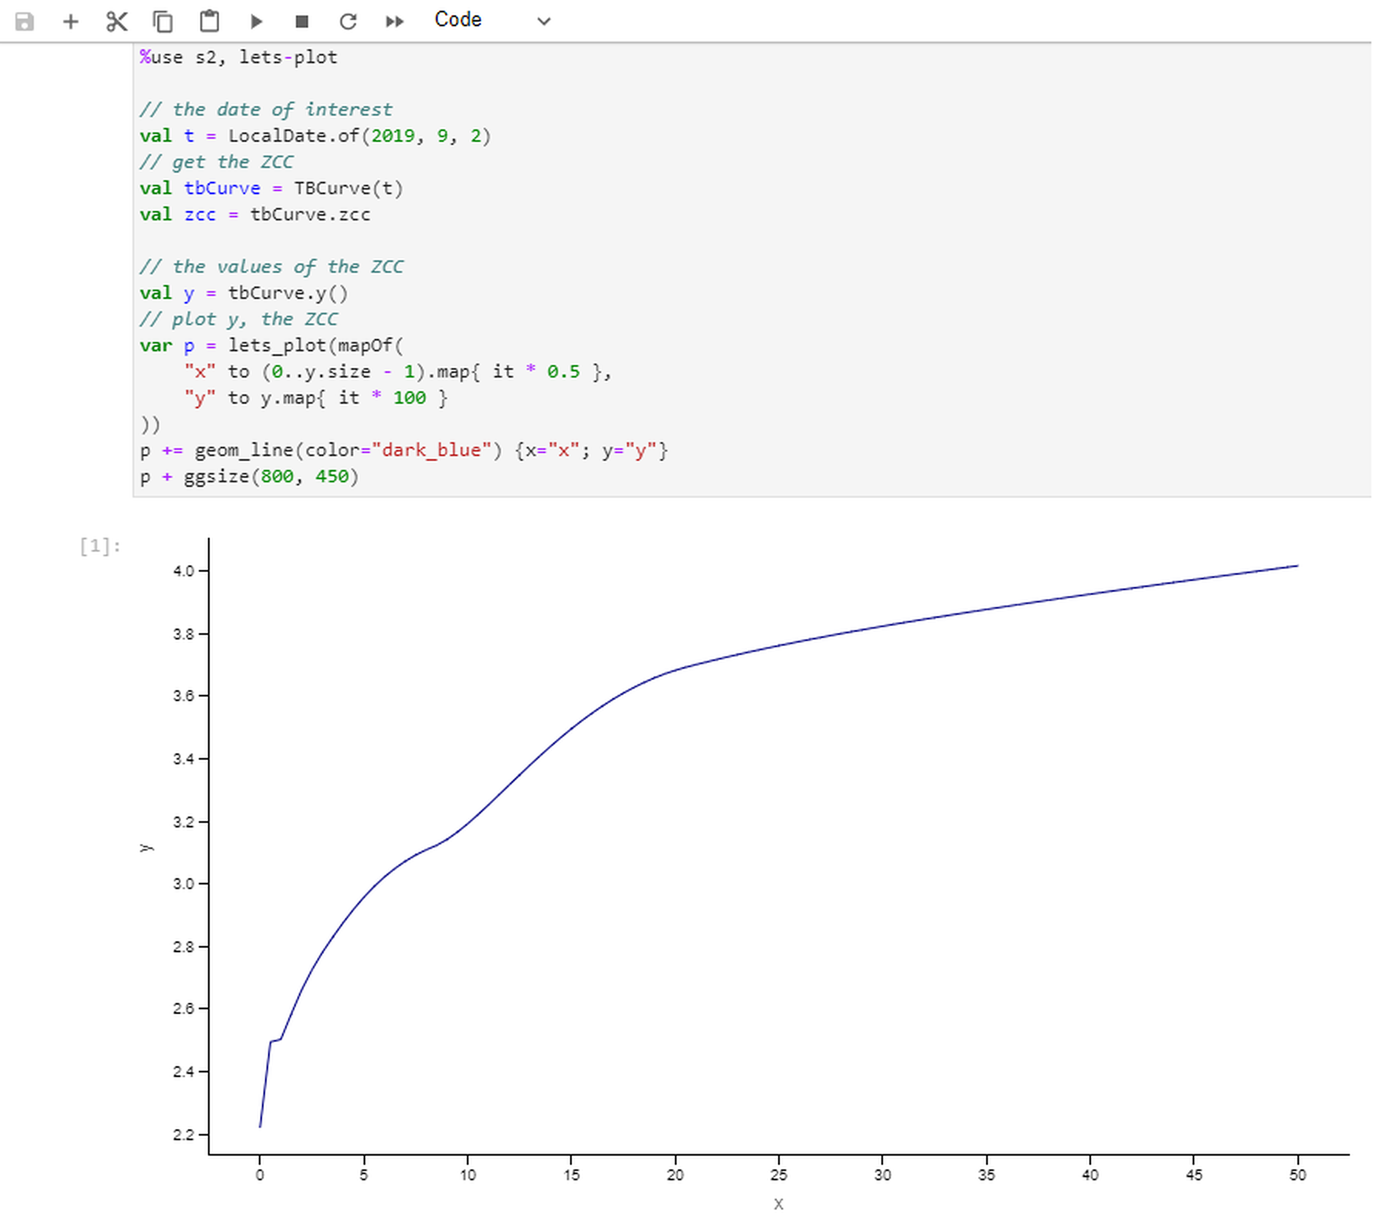Click the line '%use s2, lets-plot'

[x=238, y=57]
